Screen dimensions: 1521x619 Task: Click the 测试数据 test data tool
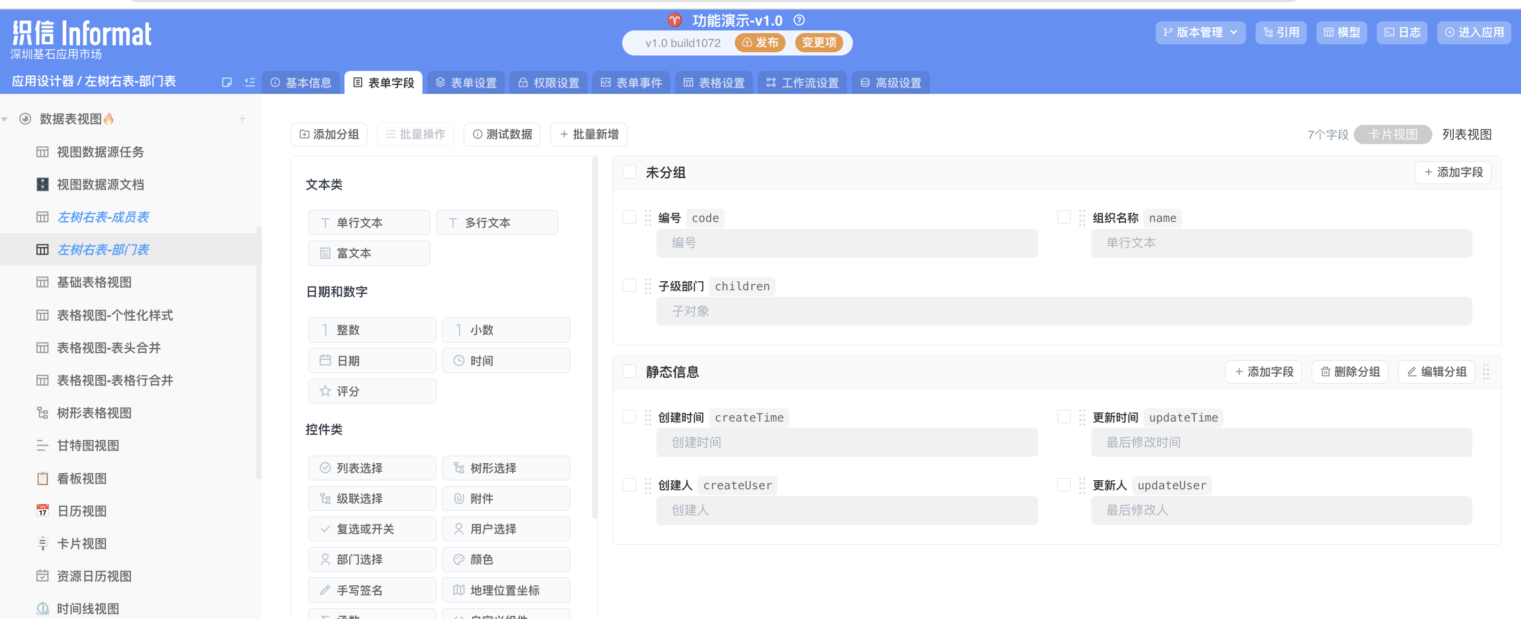pyautogui.click(x=502, y=134)
